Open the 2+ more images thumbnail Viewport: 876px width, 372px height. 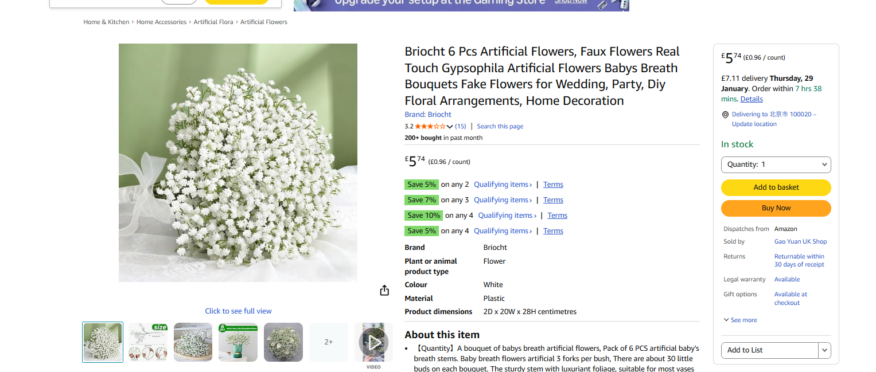click(329, 342)
